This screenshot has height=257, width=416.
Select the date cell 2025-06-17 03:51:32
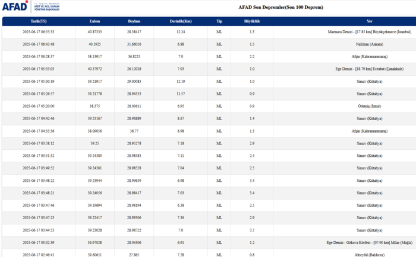click(39, 156)
